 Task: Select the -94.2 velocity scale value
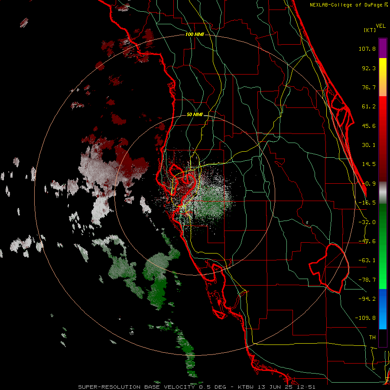[367, 299]
